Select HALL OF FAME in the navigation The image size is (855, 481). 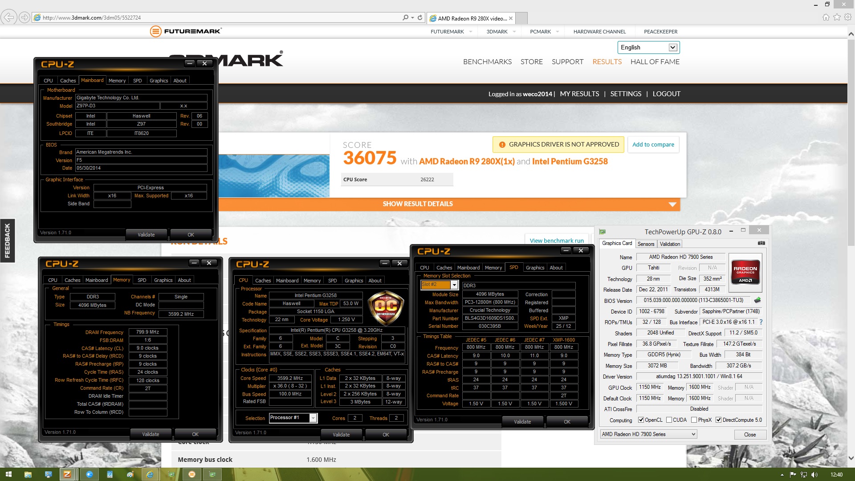click(655, 62)
